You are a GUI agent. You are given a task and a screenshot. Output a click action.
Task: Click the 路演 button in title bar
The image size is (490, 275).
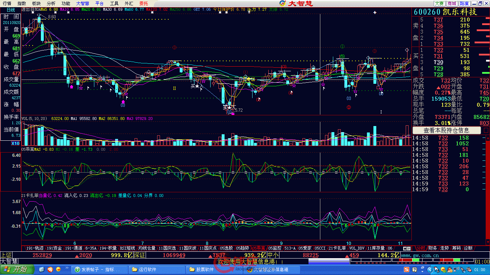pyautogui.click(x=464, y=3)
